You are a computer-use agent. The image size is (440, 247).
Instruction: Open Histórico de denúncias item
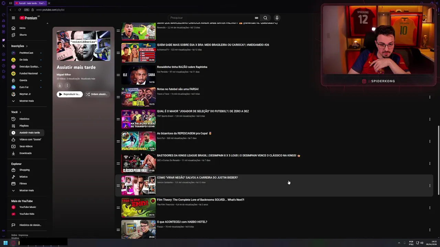27,225
